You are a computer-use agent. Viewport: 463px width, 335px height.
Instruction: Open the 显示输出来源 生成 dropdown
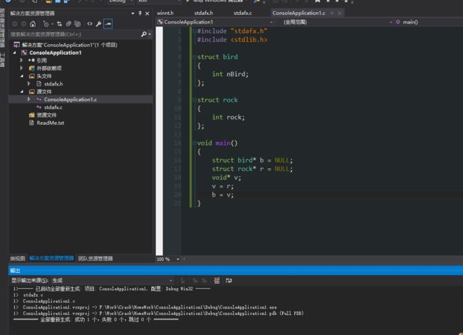coord(113,280)
